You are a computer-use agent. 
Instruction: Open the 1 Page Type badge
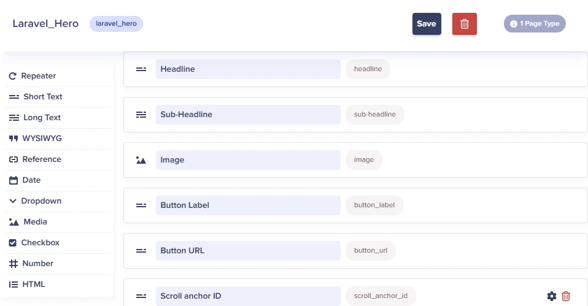coord(535,23)
